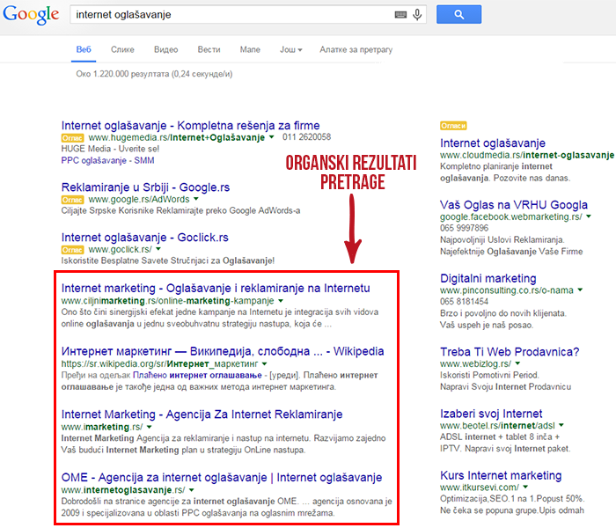Open 'Internet marketing - Oglašavanje i reklamiranje na Internetu'
The height and width of the screenshot is (528, 616).
coord(216,288)
